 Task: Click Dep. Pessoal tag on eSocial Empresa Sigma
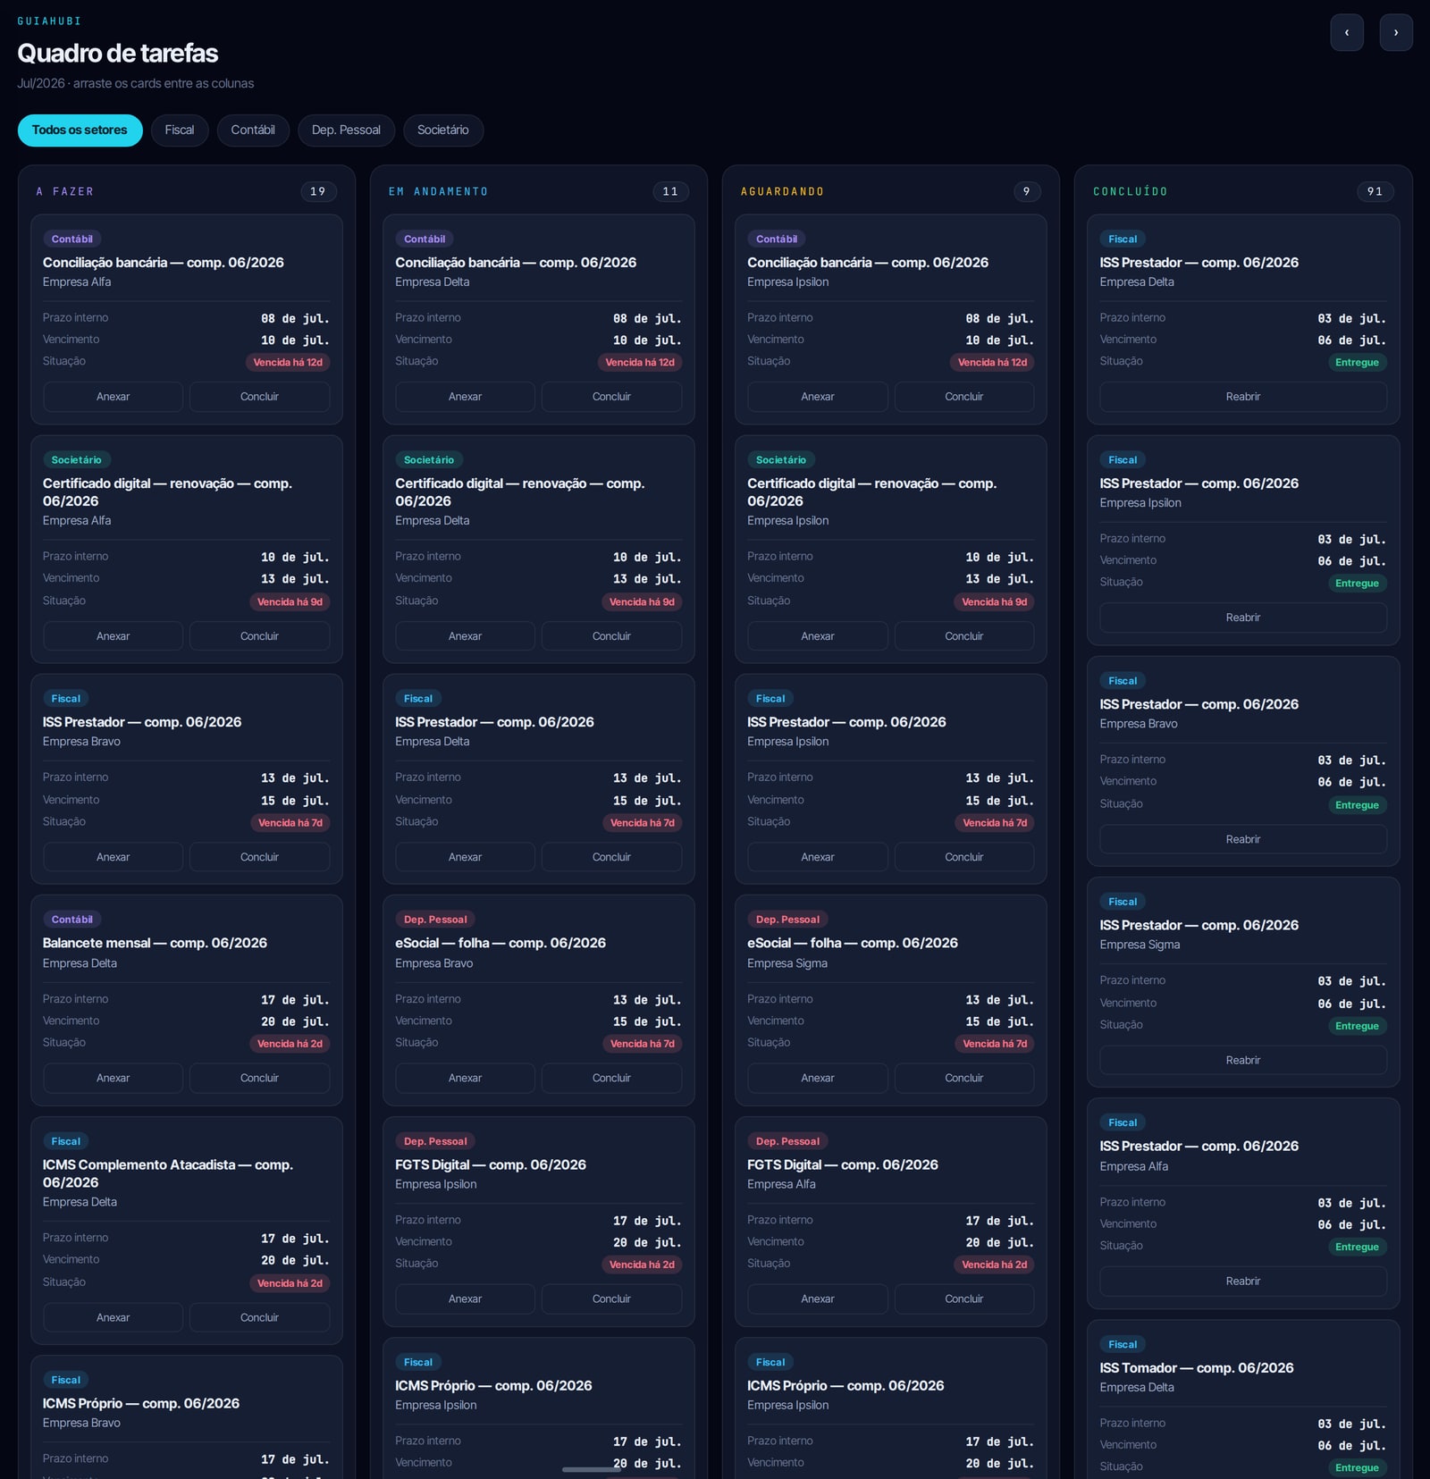(787, 920)
